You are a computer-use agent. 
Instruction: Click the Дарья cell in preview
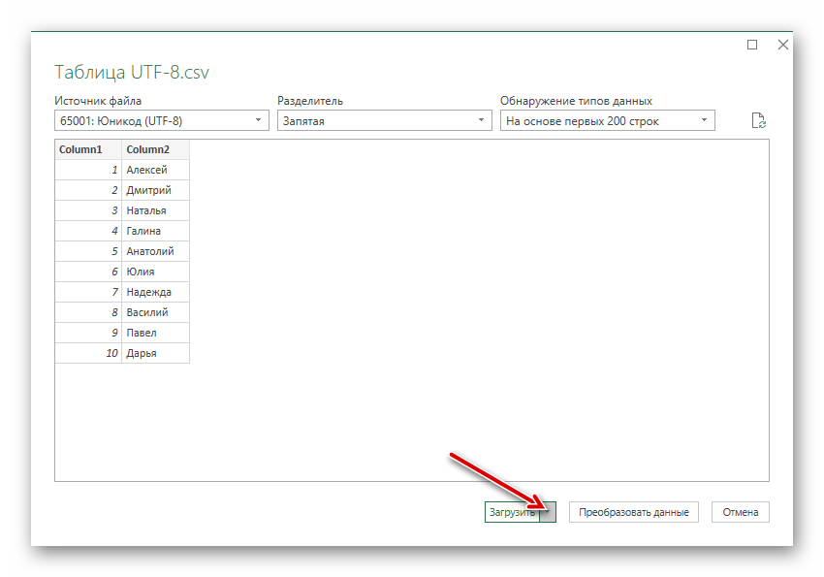pyautogui.click(x=155, y=353)
